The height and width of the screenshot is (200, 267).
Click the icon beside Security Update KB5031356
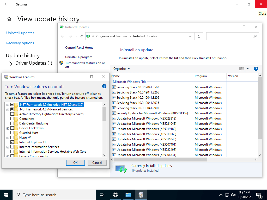[x=114, y=113]
